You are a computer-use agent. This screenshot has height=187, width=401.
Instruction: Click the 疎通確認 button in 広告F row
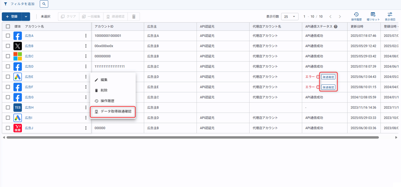[x=328, y=87]
